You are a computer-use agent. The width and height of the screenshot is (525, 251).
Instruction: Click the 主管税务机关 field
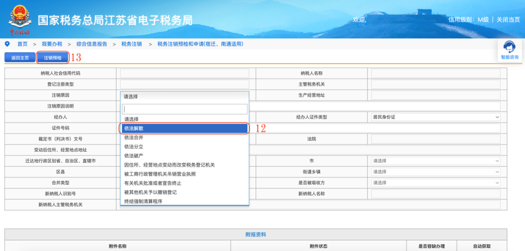tap(436, 84)
